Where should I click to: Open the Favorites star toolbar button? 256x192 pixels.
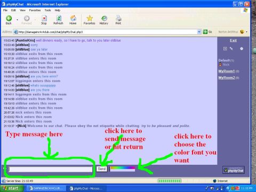tap(90, 20)
